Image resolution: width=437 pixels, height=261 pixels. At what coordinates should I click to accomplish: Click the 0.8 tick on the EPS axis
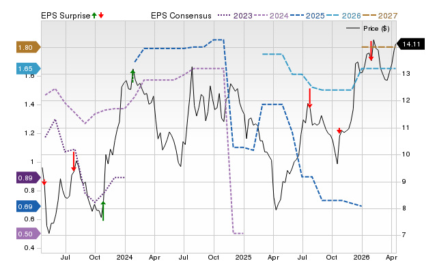[29, 191]
